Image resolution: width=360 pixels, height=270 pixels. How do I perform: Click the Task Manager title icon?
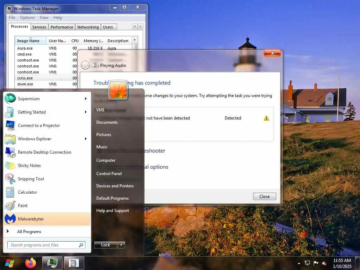pyautogui.click(x=9, y=9)
